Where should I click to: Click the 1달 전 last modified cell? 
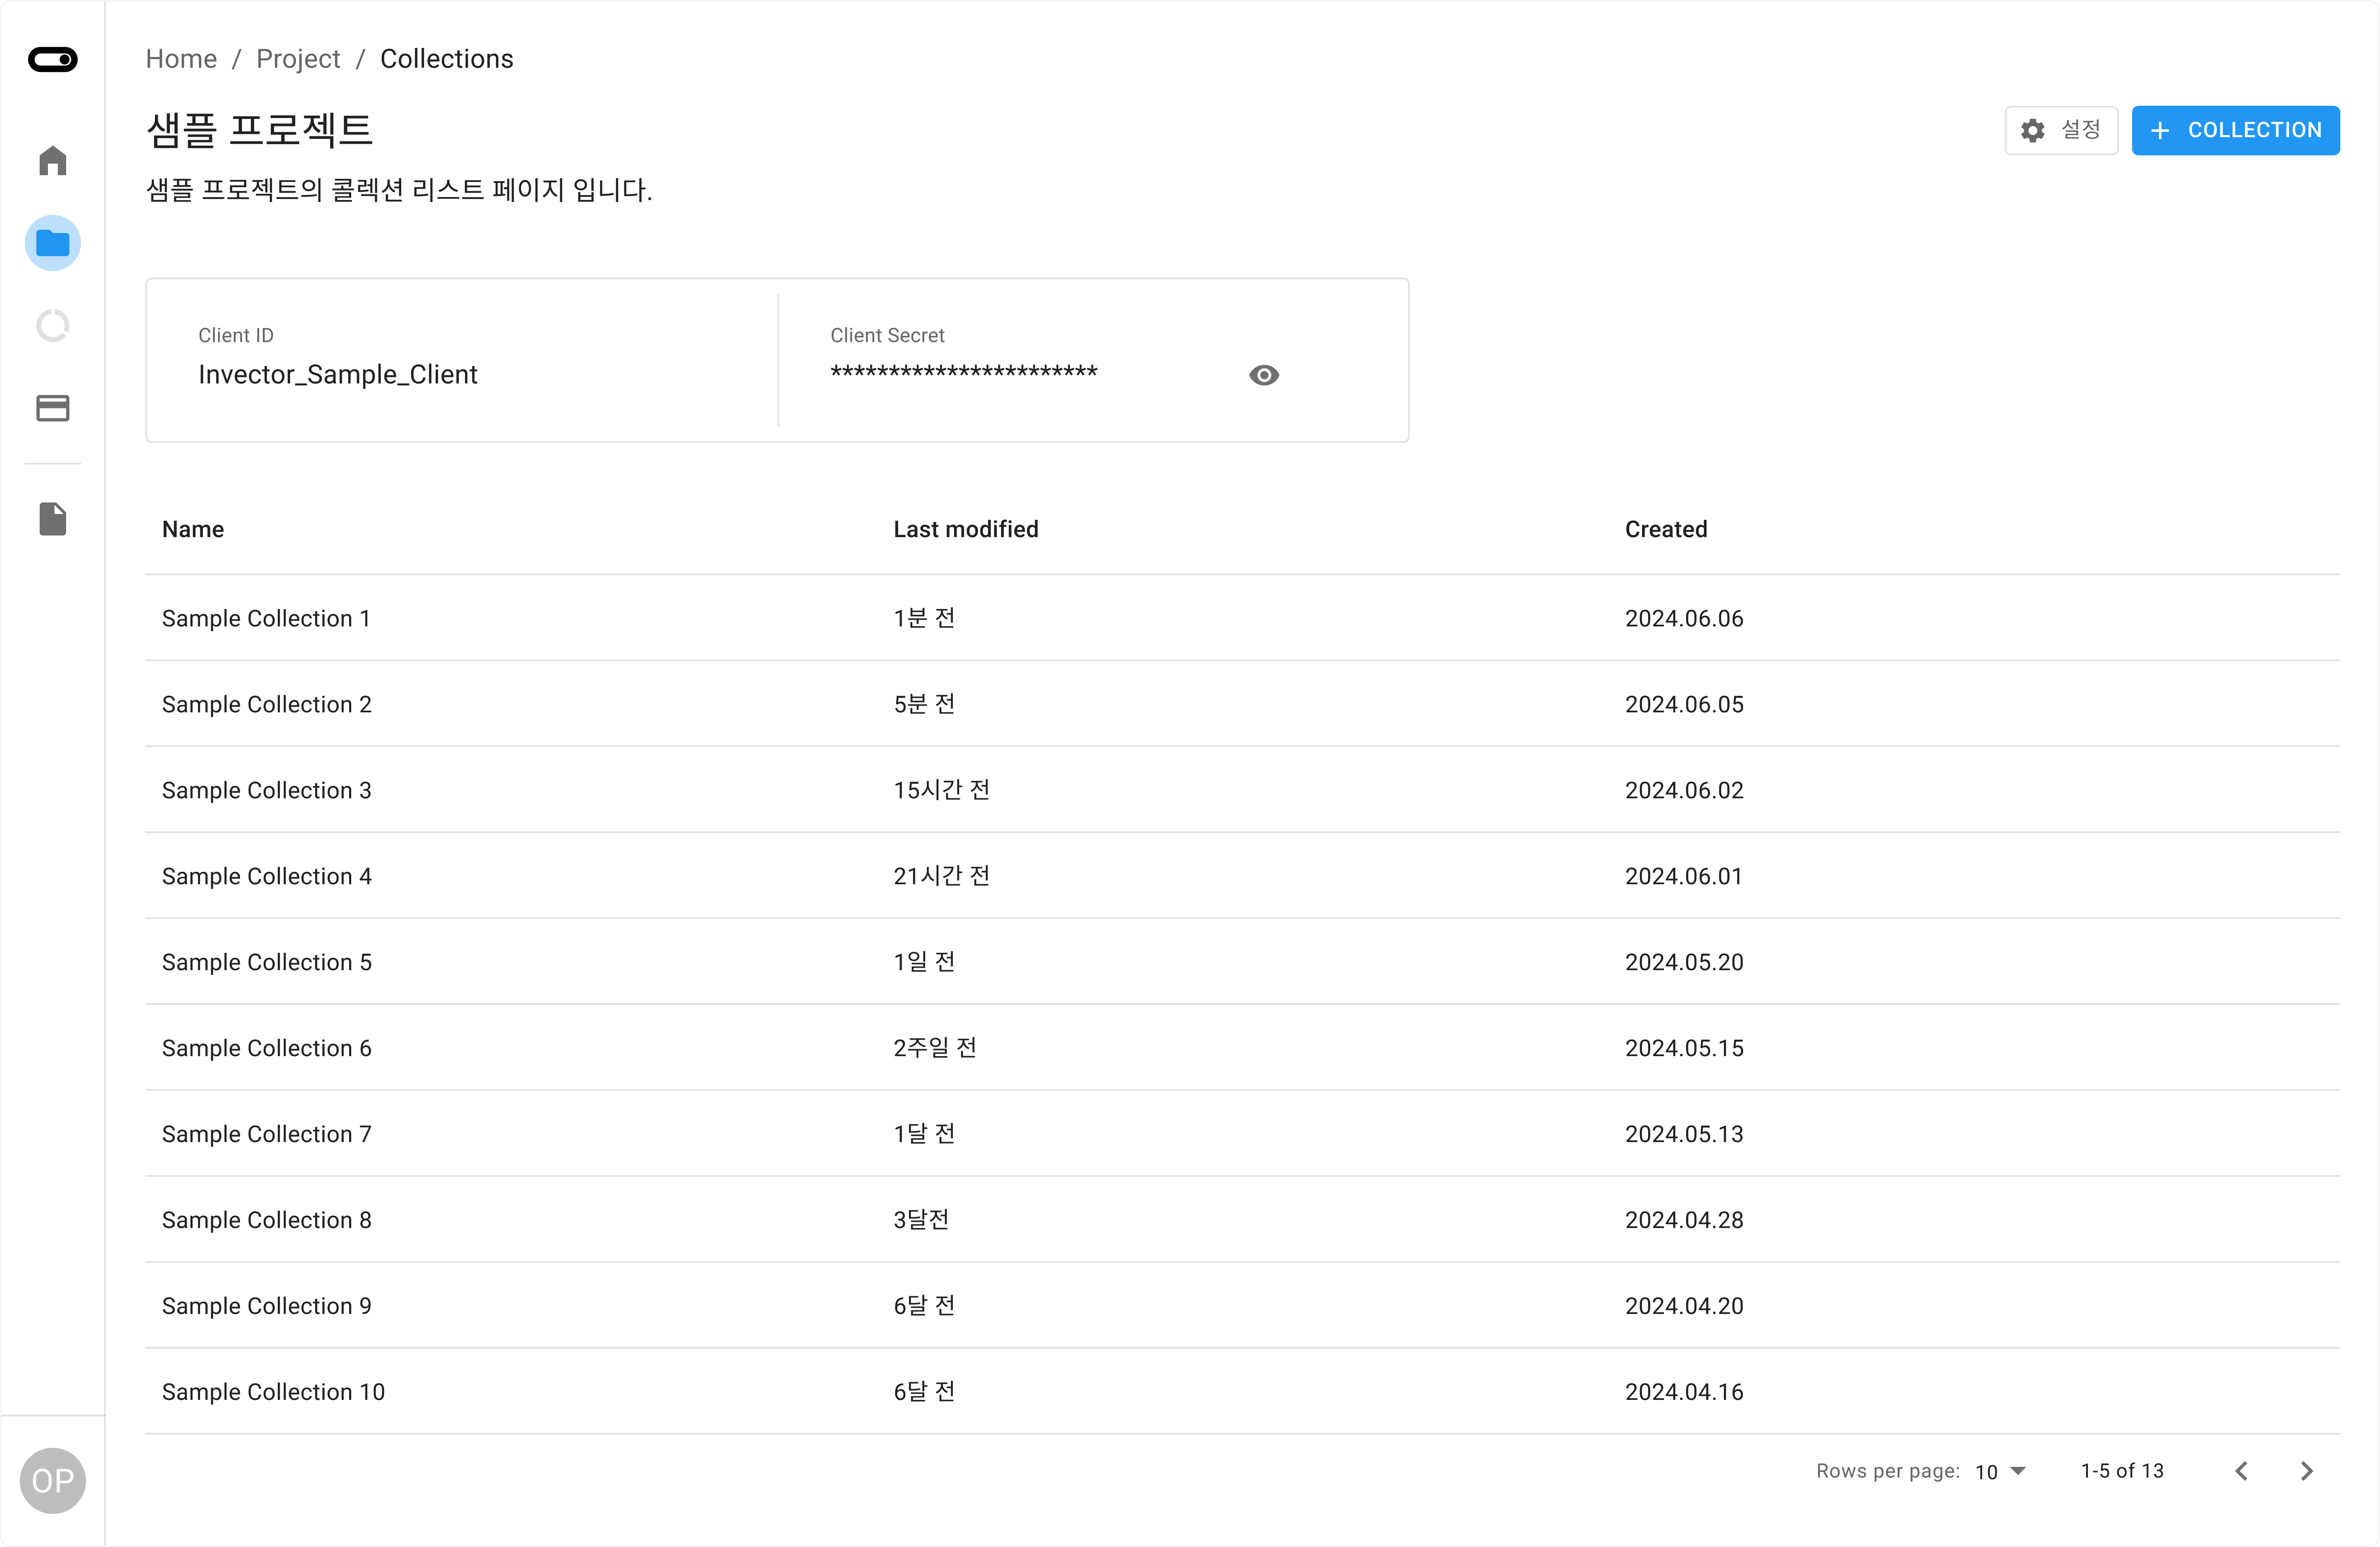click(x=924, y=1134)
